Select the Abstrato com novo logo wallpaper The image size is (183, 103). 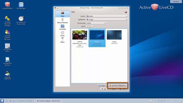tap(80, 39)
